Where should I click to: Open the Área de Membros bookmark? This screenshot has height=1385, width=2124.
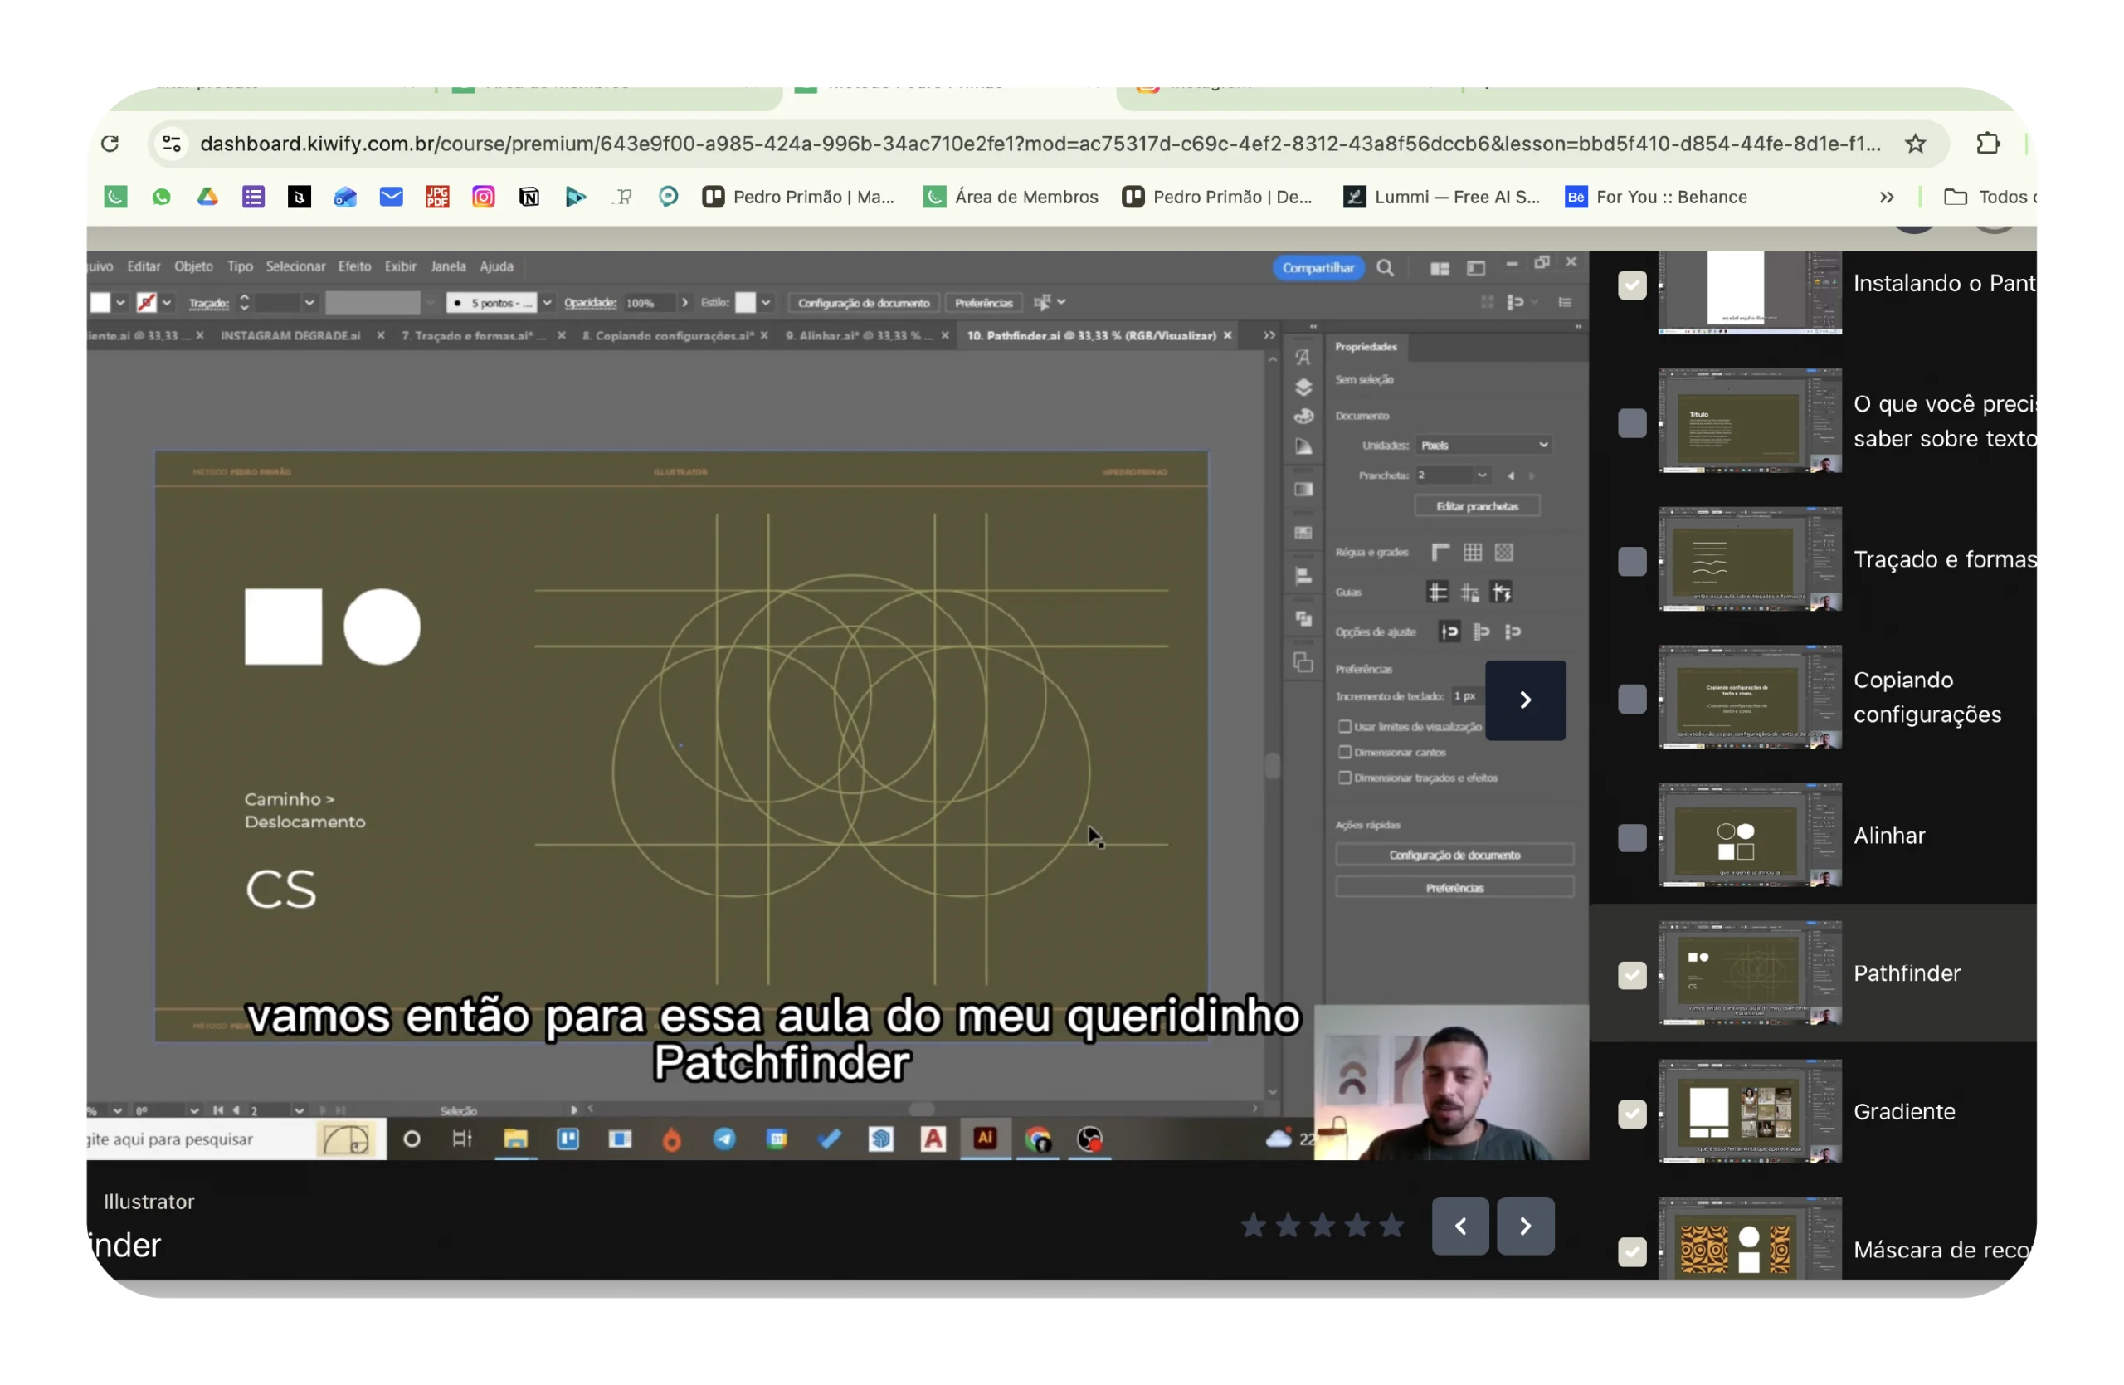point(1011,197)
